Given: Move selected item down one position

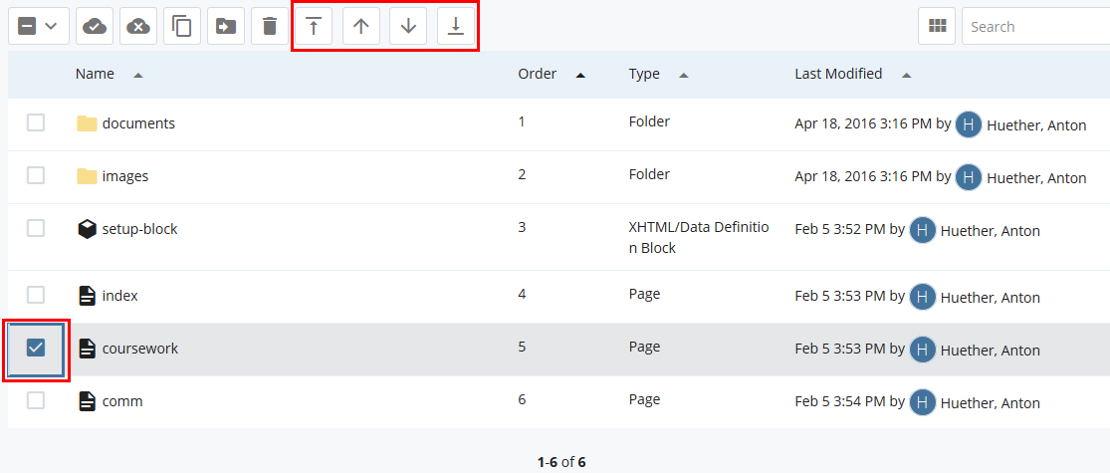Looking at the screenshot, I should 408,27.
